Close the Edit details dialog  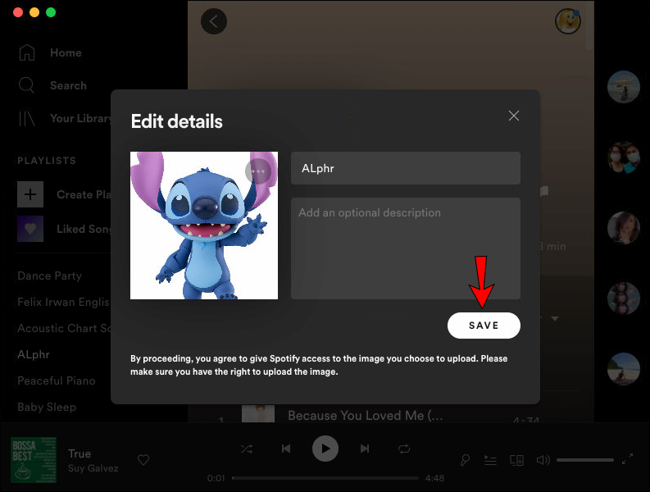click(514, 116)
